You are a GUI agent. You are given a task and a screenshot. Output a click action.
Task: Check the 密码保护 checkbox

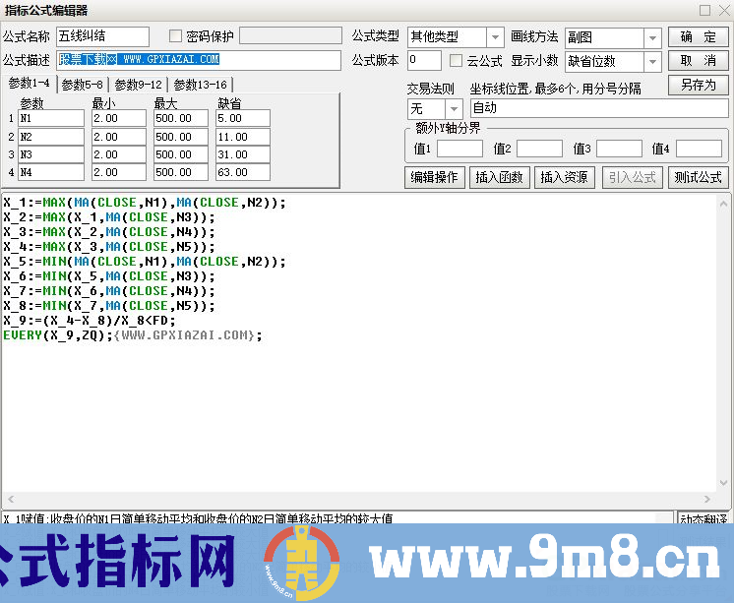pyautogui.click(x=175, y=36)
